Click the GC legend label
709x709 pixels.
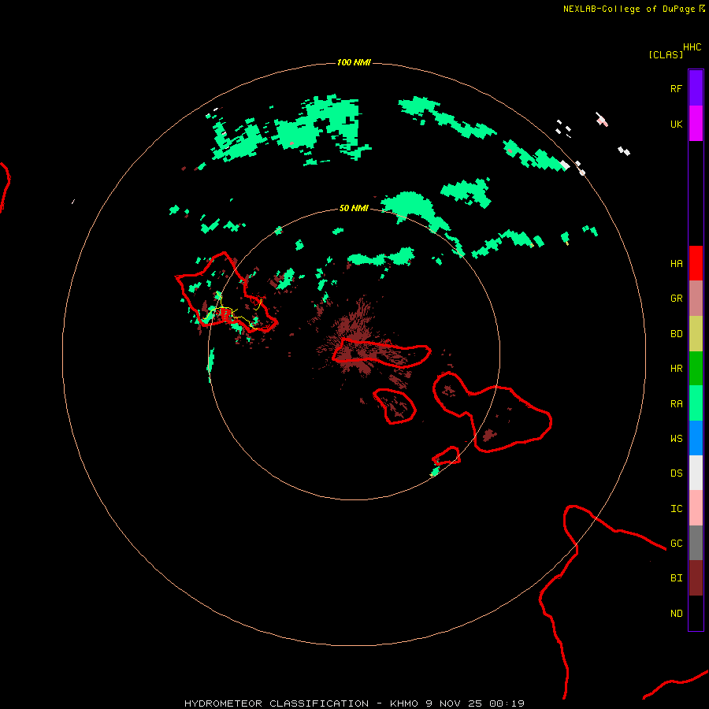[x=676, y=544]
